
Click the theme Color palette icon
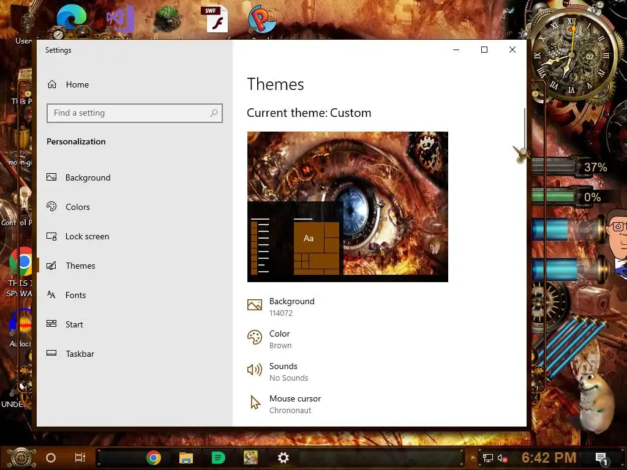point(255,337)
